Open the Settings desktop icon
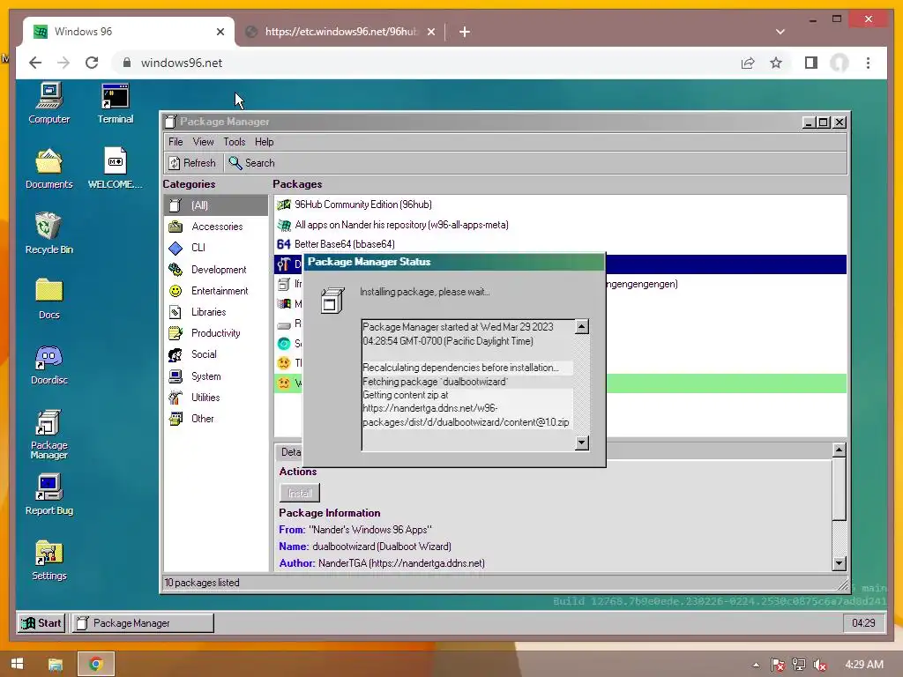 (x=49, y=560)
